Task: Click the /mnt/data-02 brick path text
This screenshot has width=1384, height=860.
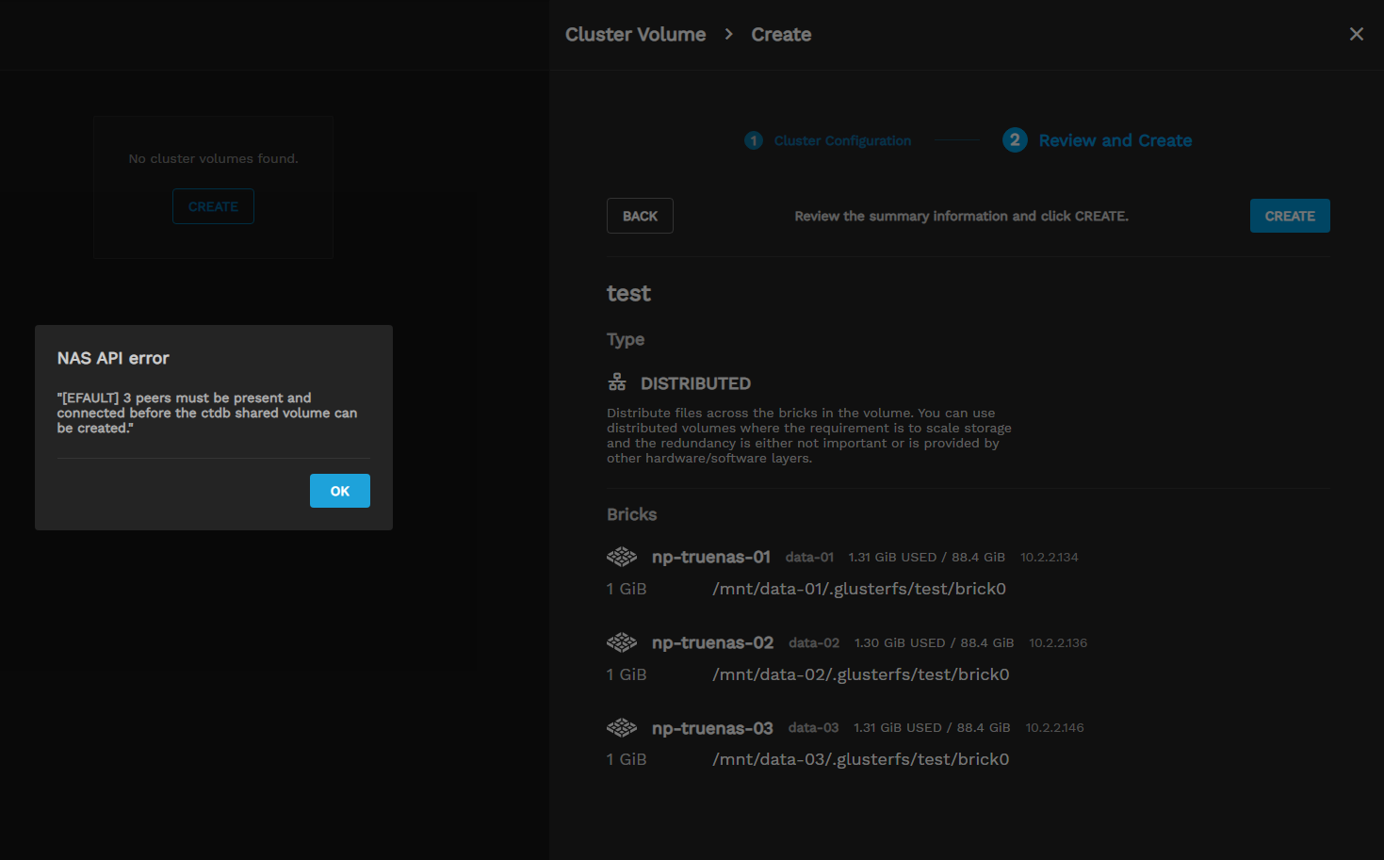Action: (860, 674)
